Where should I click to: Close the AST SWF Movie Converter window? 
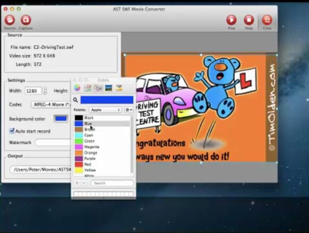pyautogui.click(x=6, y=9)
